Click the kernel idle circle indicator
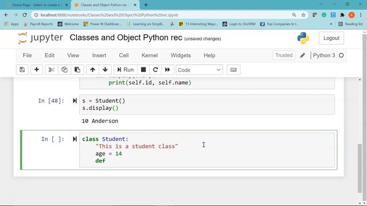Image resolution: width=367 pixels, height=206 pixels. click(x=341, y=56)
